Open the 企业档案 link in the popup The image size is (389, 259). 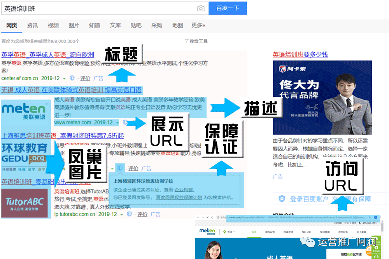point(184,190)
